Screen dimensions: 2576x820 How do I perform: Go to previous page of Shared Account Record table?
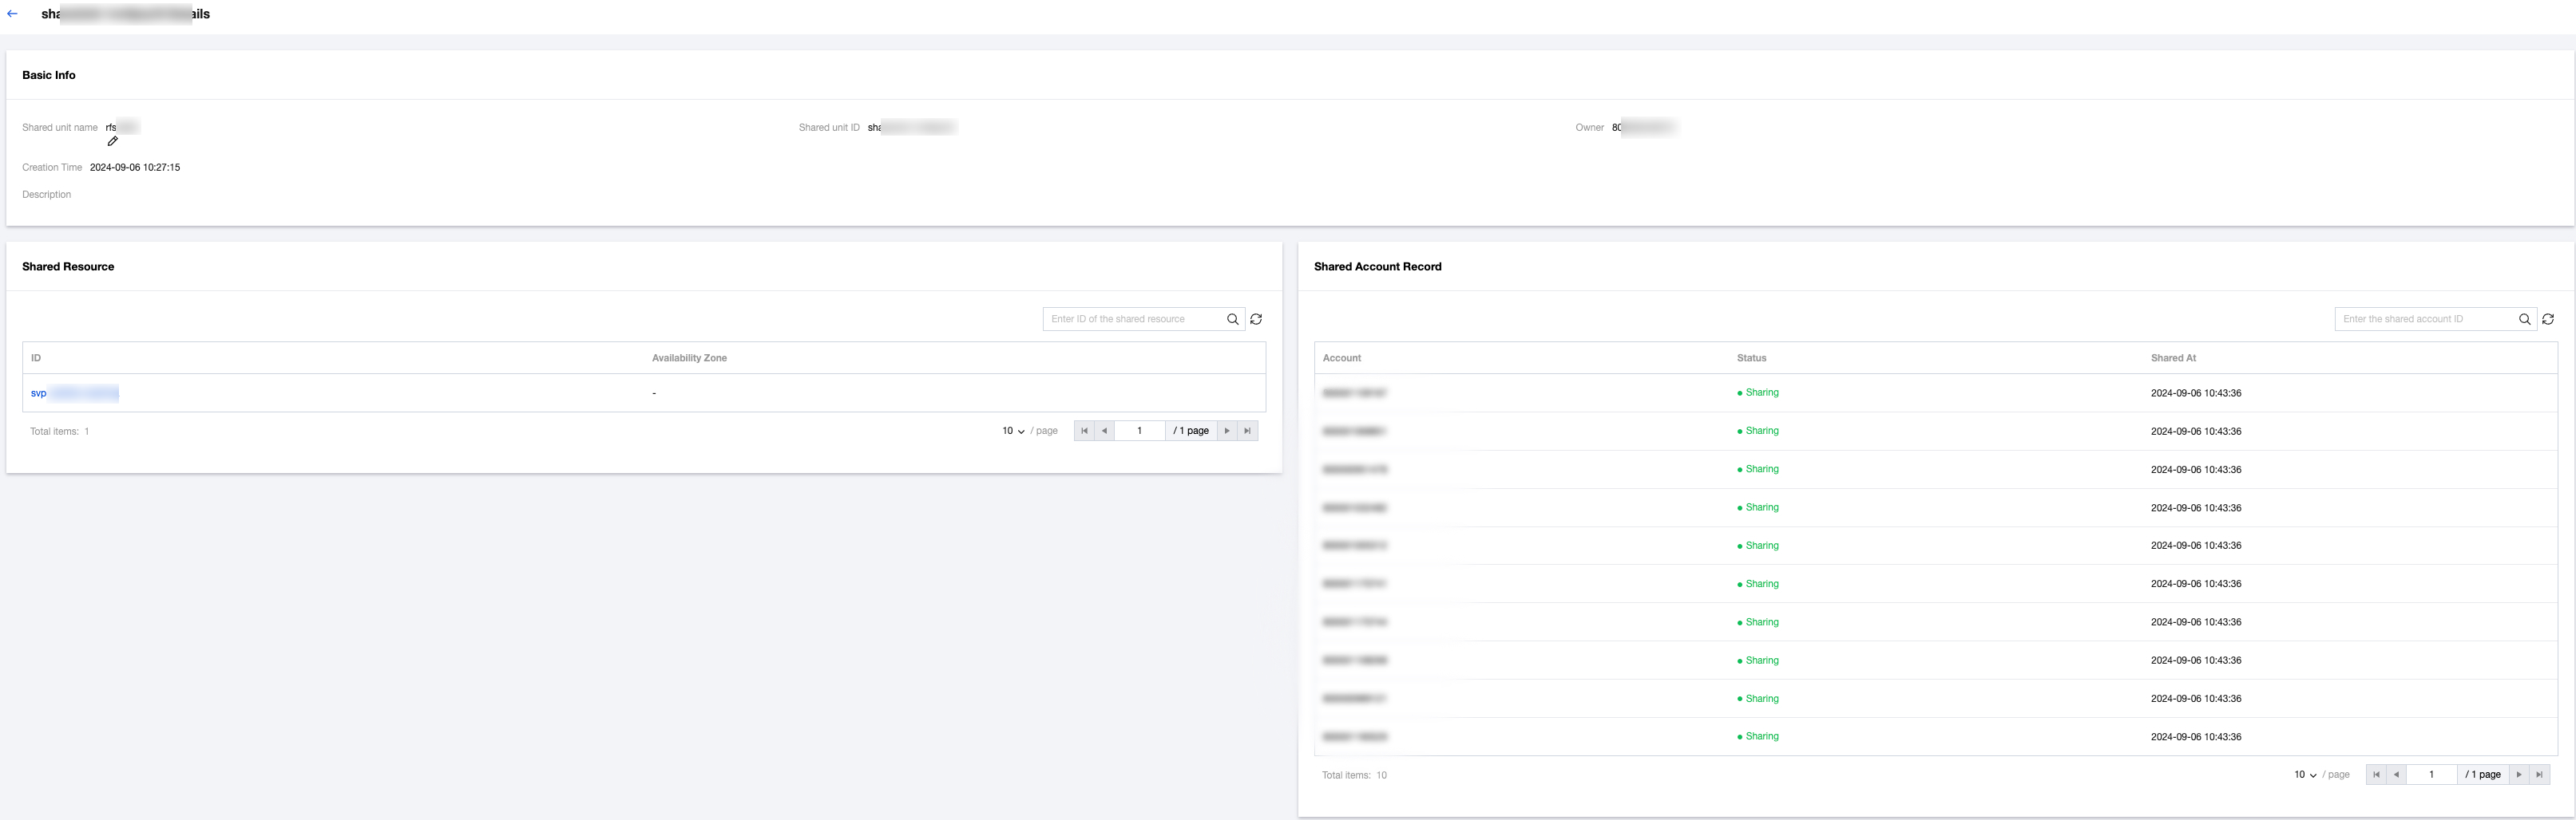click(2396, 774)
